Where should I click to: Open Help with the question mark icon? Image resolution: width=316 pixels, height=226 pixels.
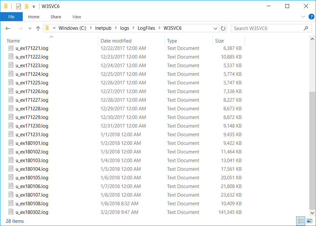[x=312, y=17]
